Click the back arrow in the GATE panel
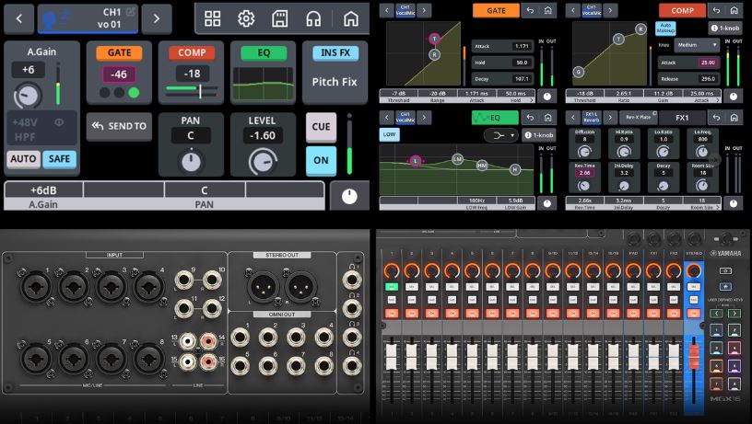The height and width of the screenshot is (424, 752). (530, 10)
